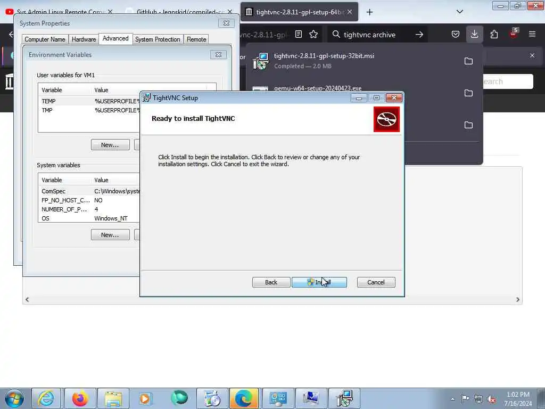Viewport: 545px width, 409px height.
Task: Click the TightVNC red logo image
Action: [386, 119]
